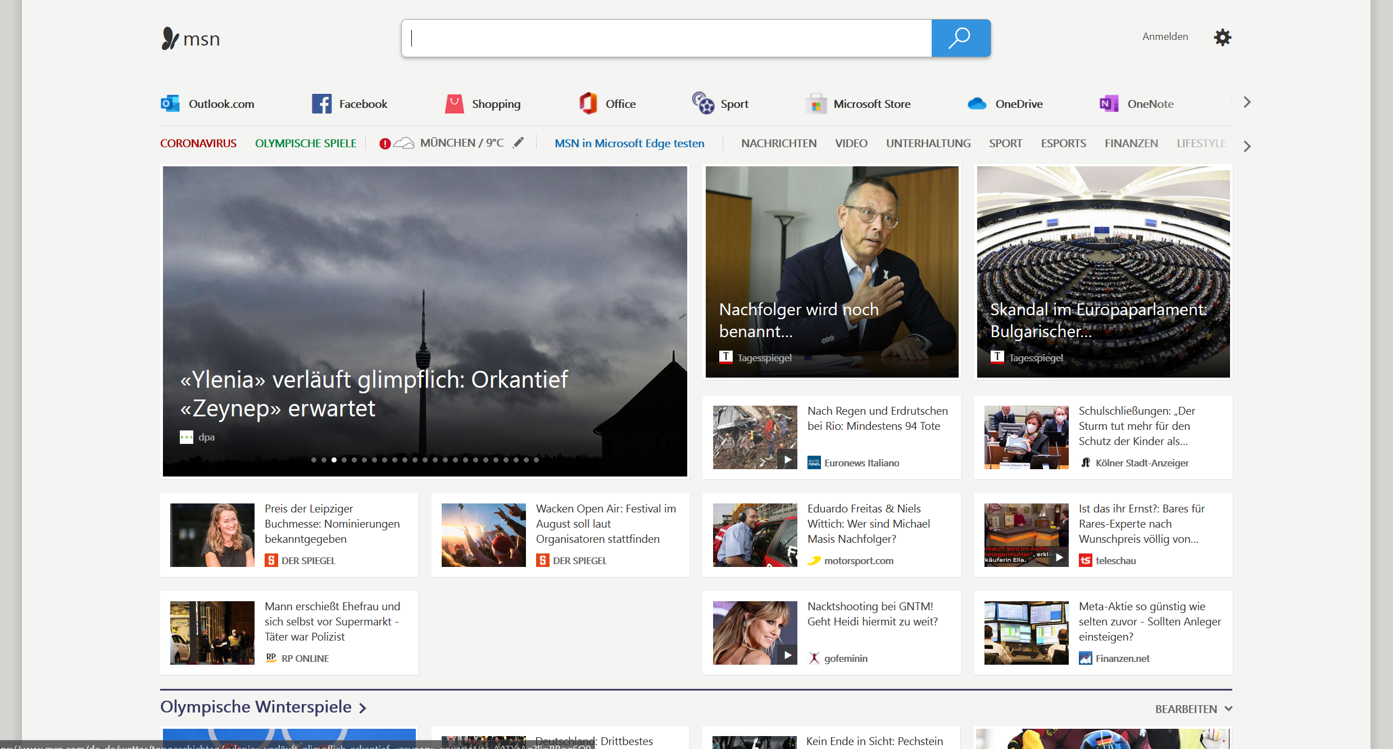
Task: Click the msn butterfly logo
Action: pyautogui.click(x=170, y=38)
